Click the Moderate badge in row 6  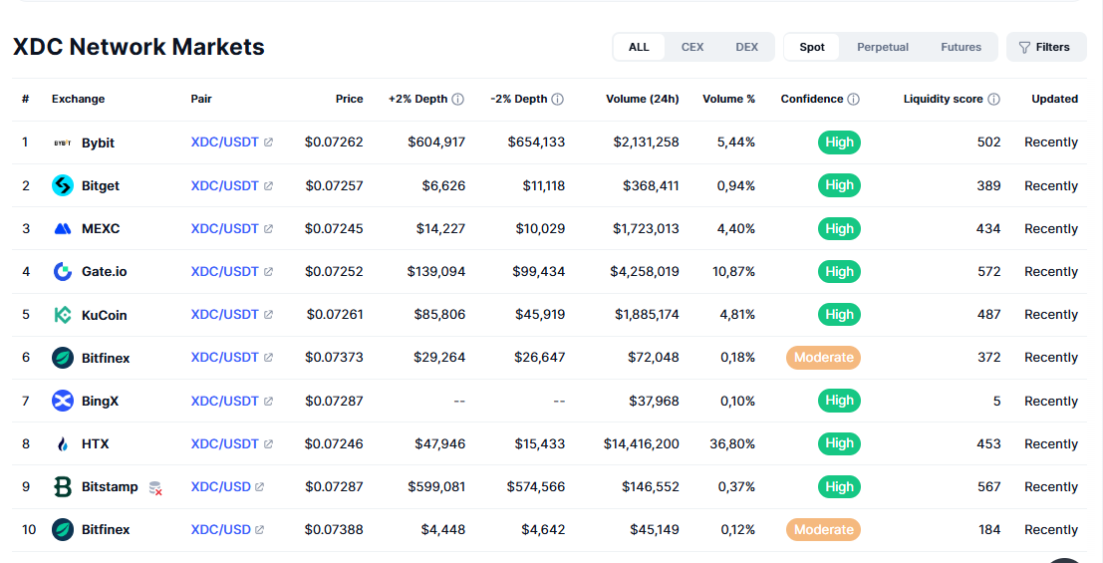tap(823, 358)
